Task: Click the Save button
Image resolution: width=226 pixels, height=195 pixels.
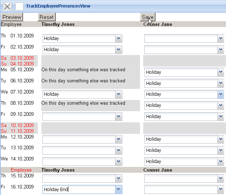Action: pyautogui.click(x=148, y=17)
